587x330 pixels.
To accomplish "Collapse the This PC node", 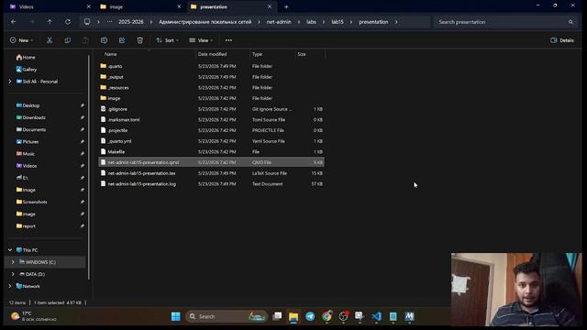I will point(10,250).
